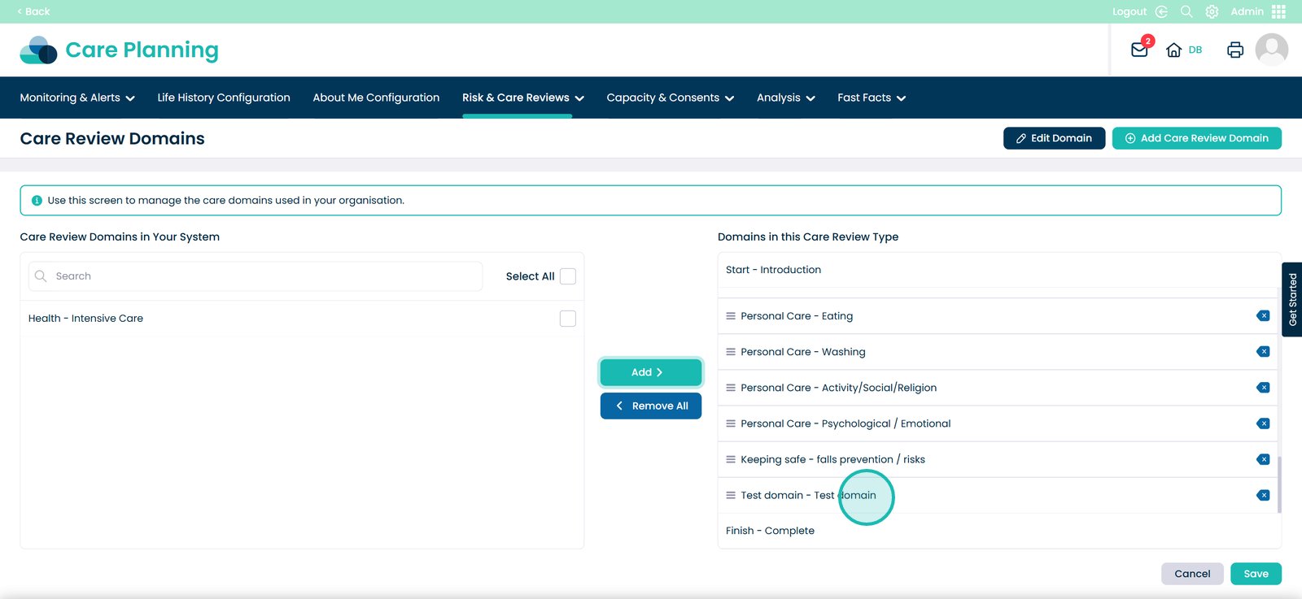
Task: Check the Health - Intensive Care checkbox
Action: click(x=568, y=319)
